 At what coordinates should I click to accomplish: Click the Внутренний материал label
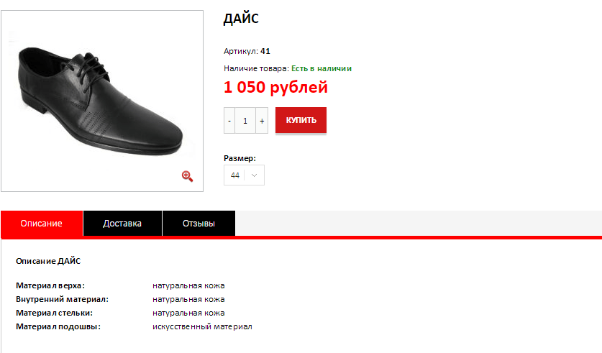(62, 299)
